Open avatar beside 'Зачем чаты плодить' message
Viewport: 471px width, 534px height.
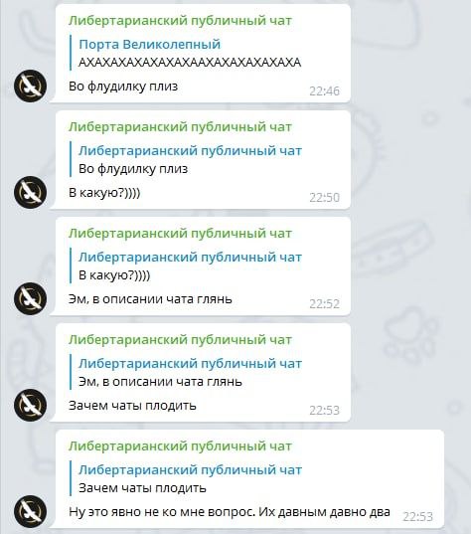[x=30, y=405]
